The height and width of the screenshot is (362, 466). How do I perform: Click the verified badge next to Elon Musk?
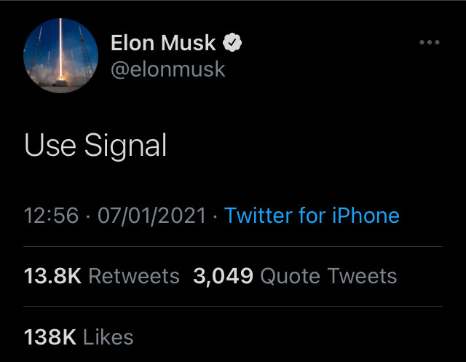pos(232,42)
